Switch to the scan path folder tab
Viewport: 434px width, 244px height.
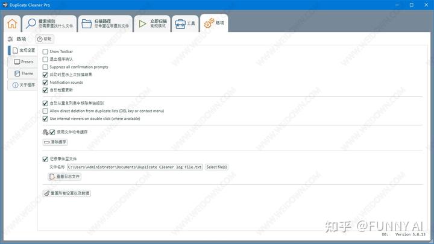tap(105, 23)
